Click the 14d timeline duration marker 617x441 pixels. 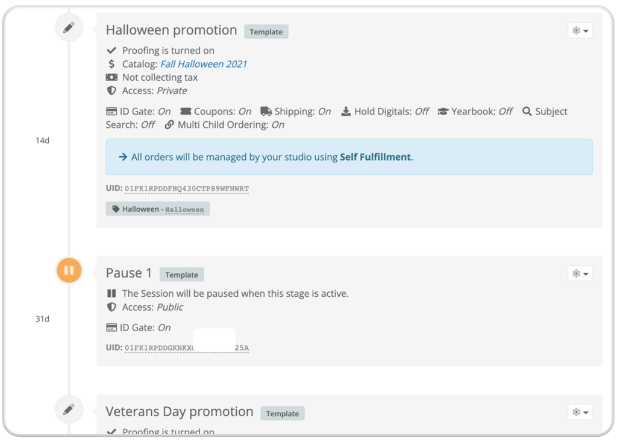(43, 141)
